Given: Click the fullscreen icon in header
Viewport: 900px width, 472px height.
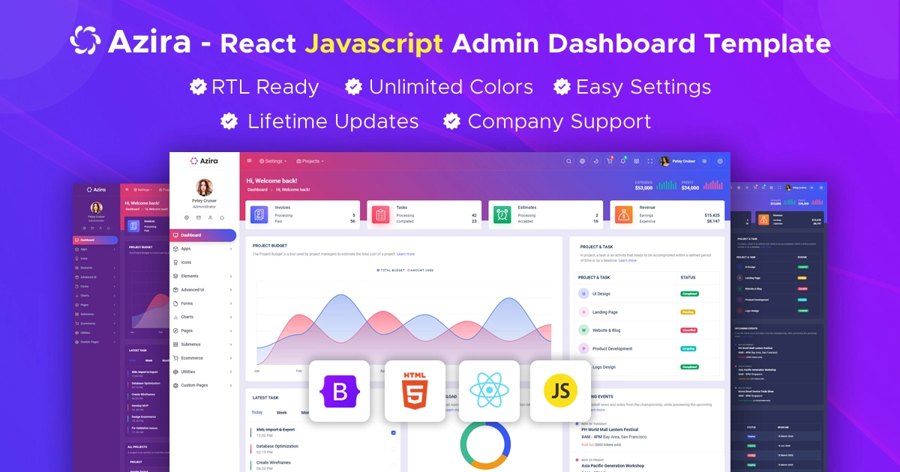Looking at the screenshot, I should (649, 161).
